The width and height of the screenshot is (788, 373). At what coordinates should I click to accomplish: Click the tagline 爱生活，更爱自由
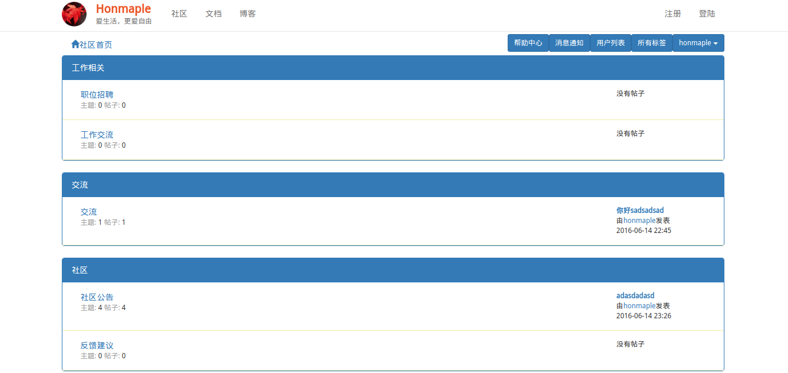[x=124, y=21]
